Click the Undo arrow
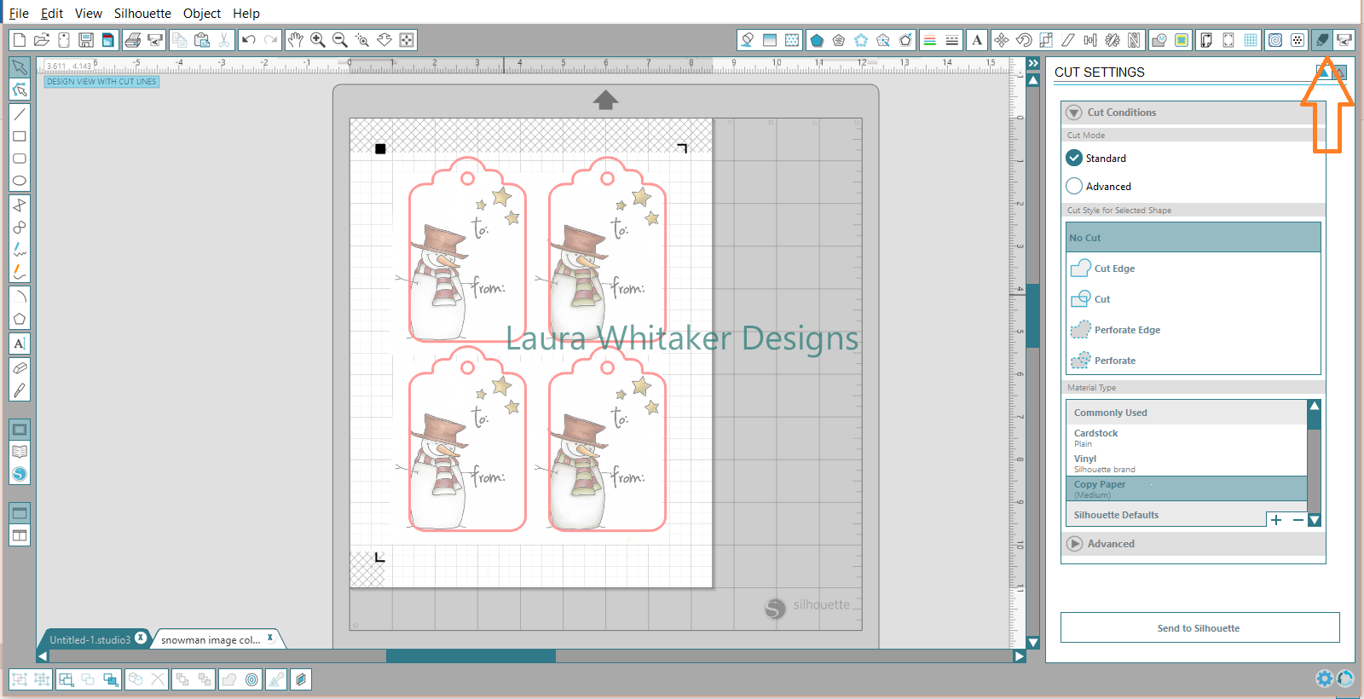The image size is (1364, 699). click(x=249, y=40)
